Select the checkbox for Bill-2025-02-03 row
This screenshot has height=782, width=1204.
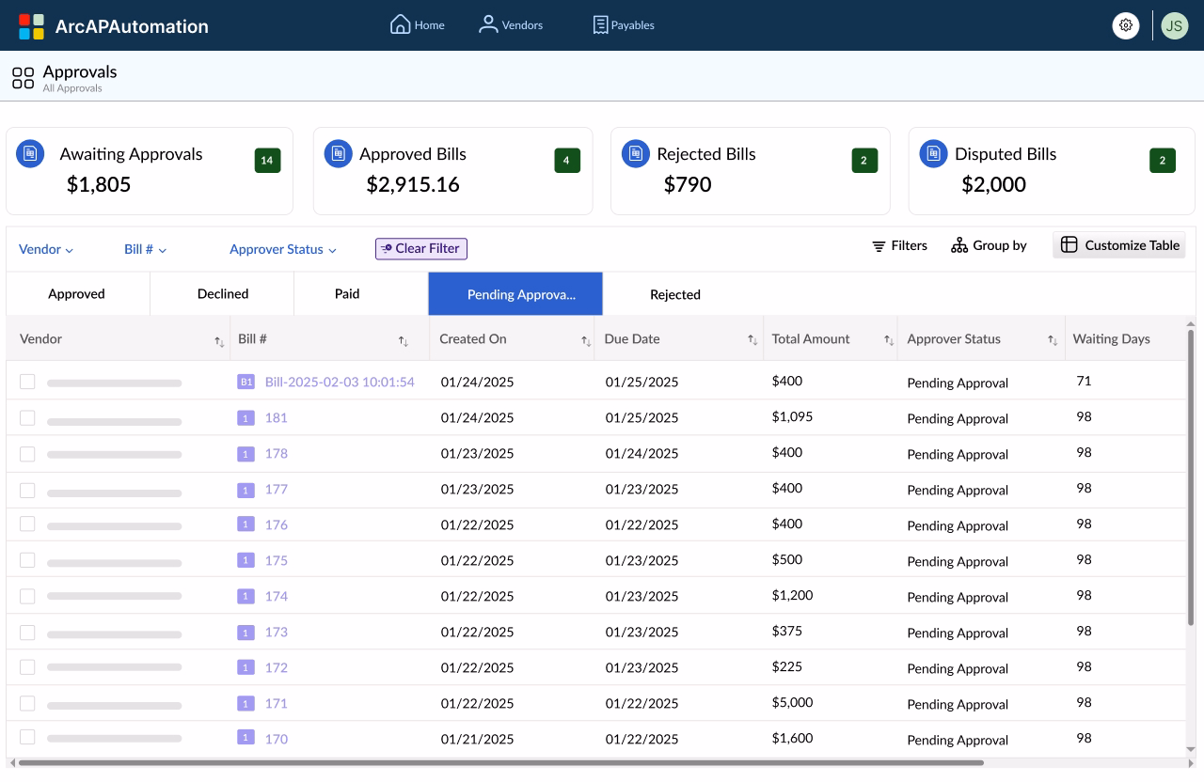[27, 382]
